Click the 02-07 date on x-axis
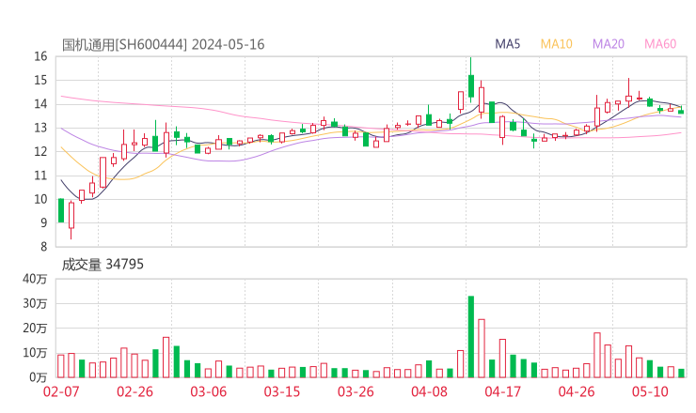This screenshot has height=413, width=696. [60, 391]
